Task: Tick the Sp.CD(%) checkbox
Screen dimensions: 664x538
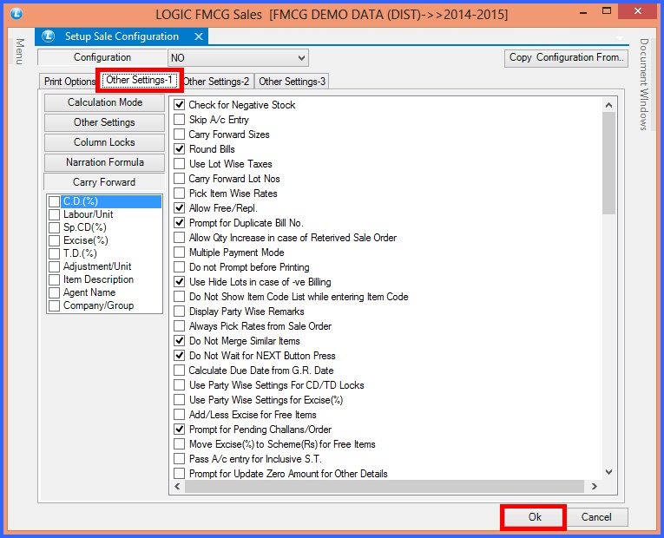Action: coord(54,227)
